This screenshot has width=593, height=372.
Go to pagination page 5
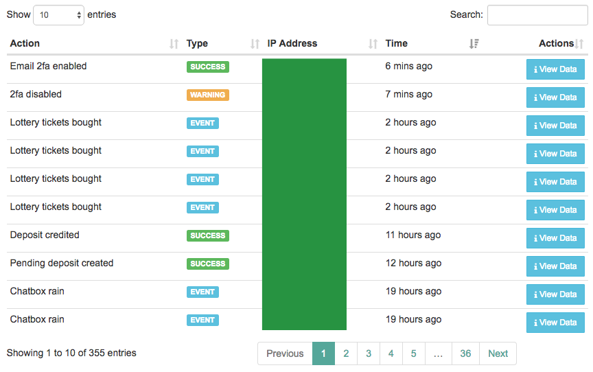(x=414, y=353)
